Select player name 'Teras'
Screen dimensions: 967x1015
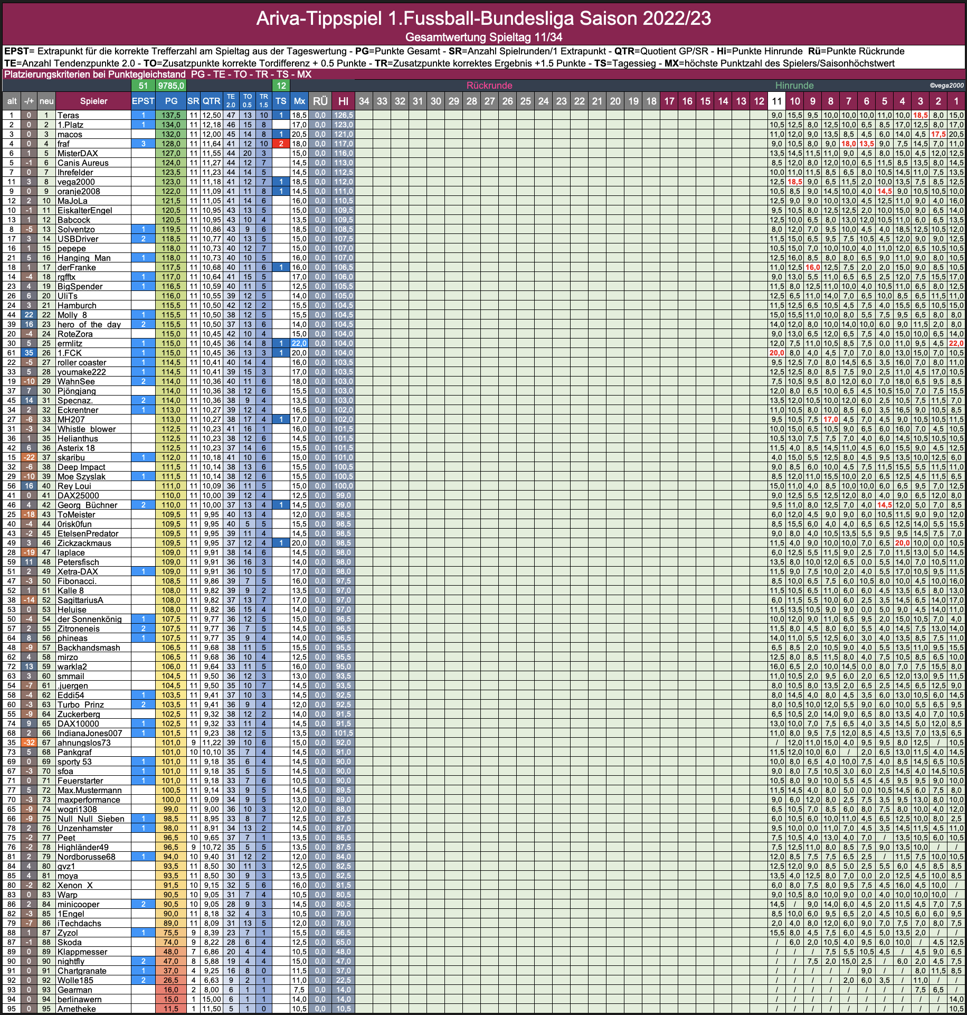tap(68, 115)
